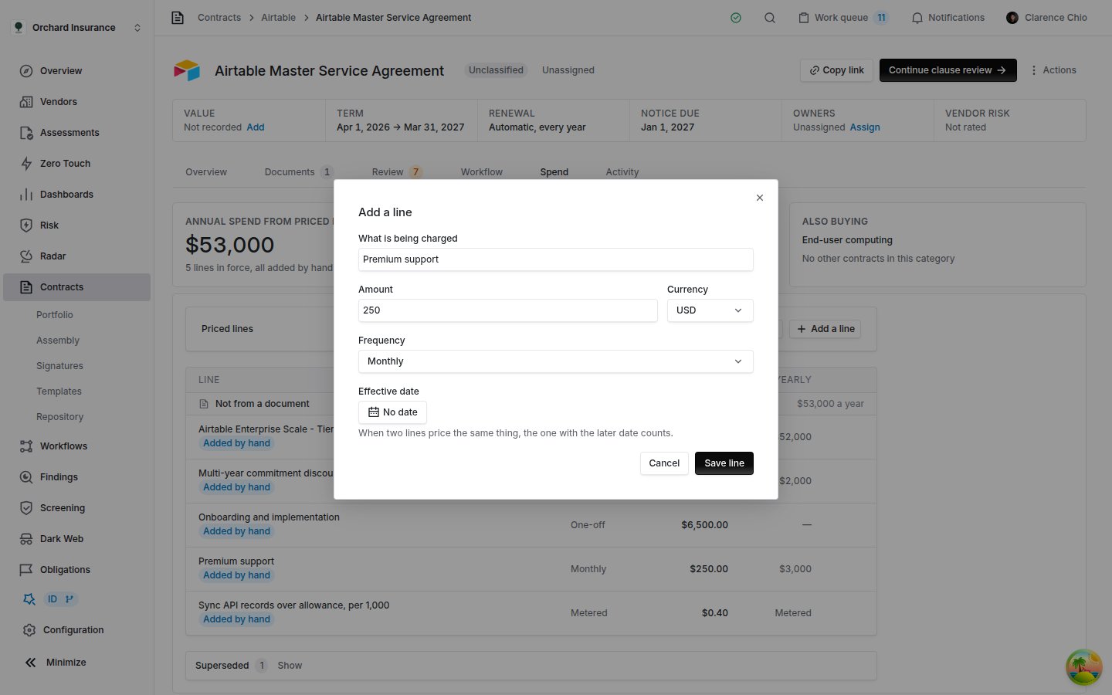Switch to the Workflow tab
This screenshot has height=695, width=1112.
(482, 172)
